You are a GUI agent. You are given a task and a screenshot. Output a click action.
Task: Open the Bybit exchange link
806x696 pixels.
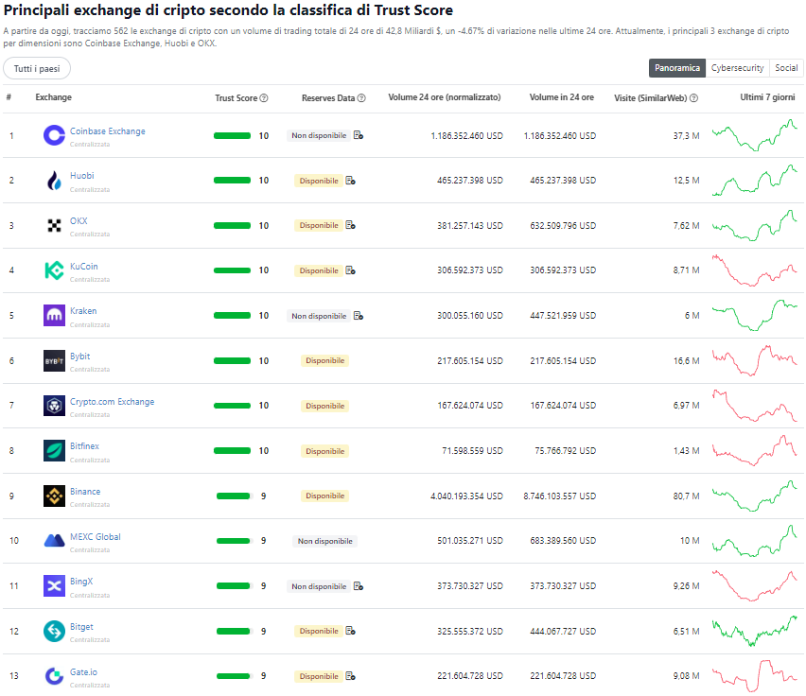[79, 356]
